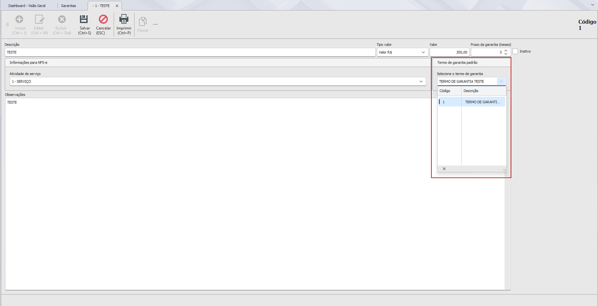
Task: Click inside the Observações text area
Action: tap(255, 194)
